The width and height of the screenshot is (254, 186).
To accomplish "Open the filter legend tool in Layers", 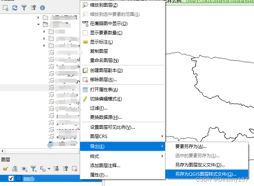I will coord(33,169).
